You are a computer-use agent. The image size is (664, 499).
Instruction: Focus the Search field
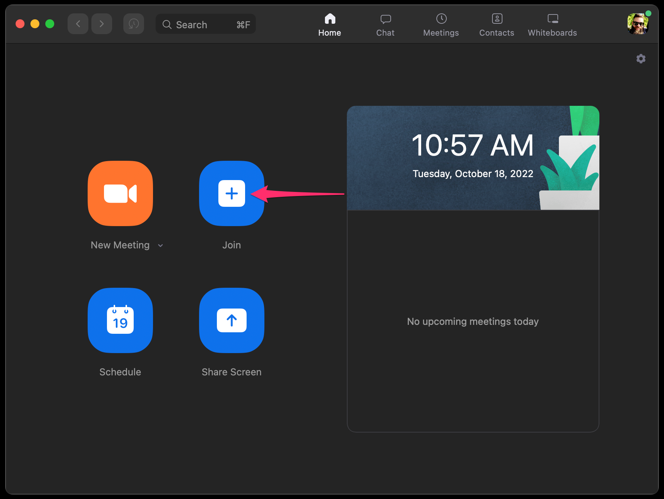(x=206, y=24)
